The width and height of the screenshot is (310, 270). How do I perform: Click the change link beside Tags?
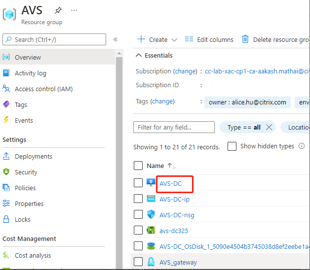(x=162, y=101)
